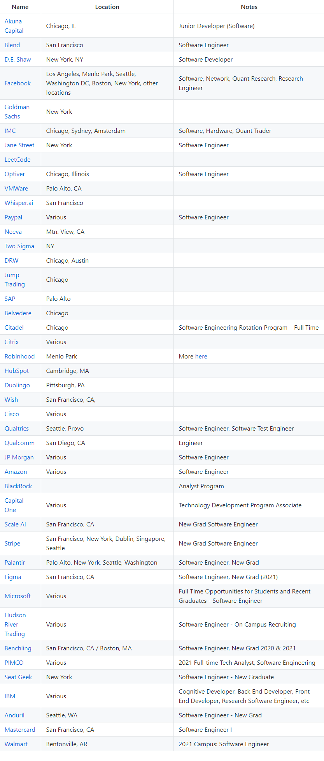The image size is (324, 761).
Task: Click the SAP link
Action: pyautogui.click(x=10, y=299)
